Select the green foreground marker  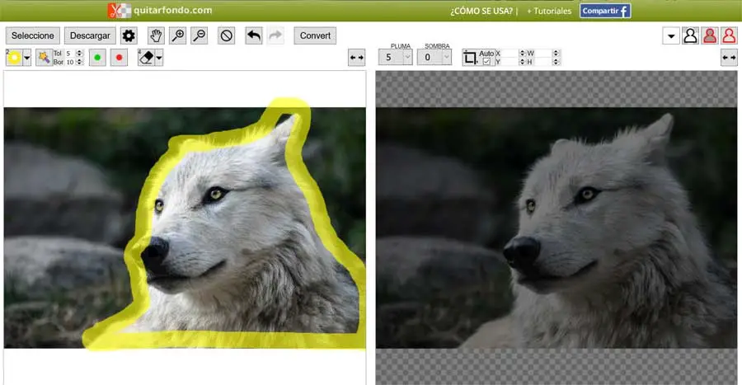tap(97, 57)
